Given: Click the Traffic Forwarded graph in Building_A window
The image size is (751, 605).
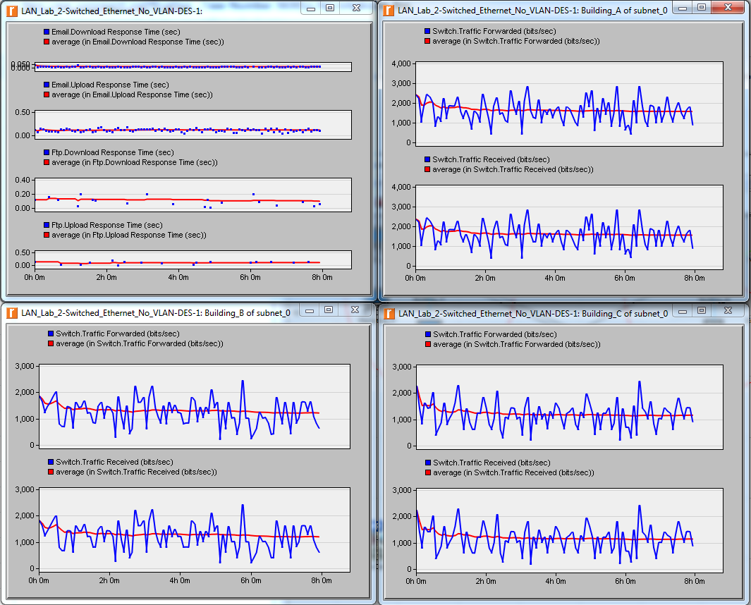Looking at the screenshot, I should (x=570, y=104).
